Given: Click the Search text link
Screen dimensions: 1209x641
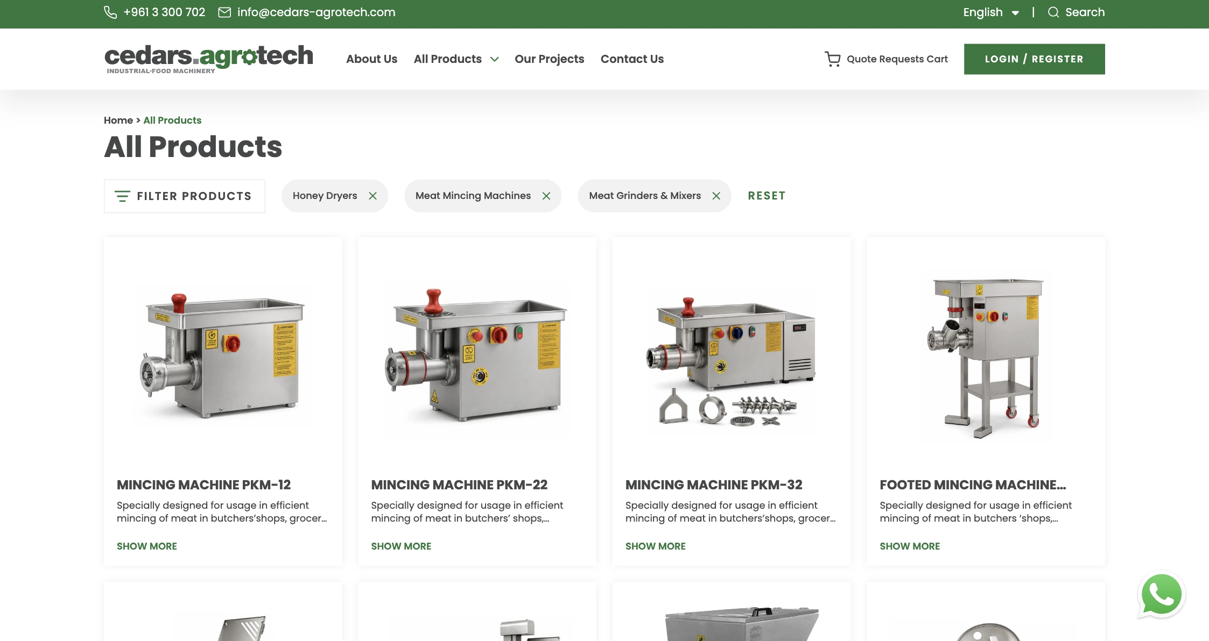Looking at the screenshot, I should [x=1085, y=12].
